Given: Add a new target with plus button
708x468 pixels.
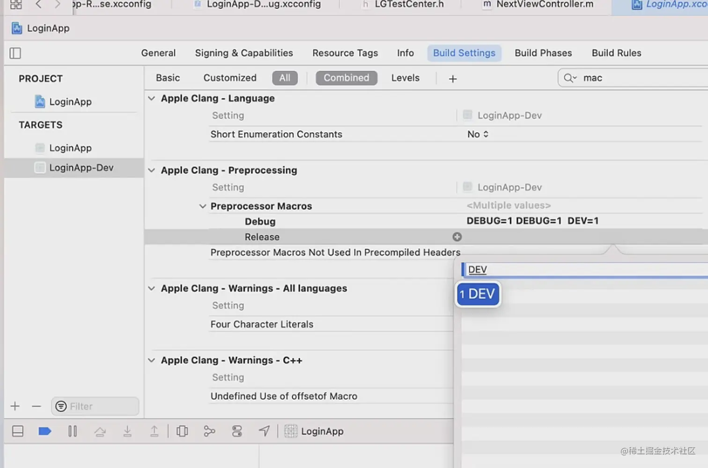Looking at the screenshot, I should (15, 406).
